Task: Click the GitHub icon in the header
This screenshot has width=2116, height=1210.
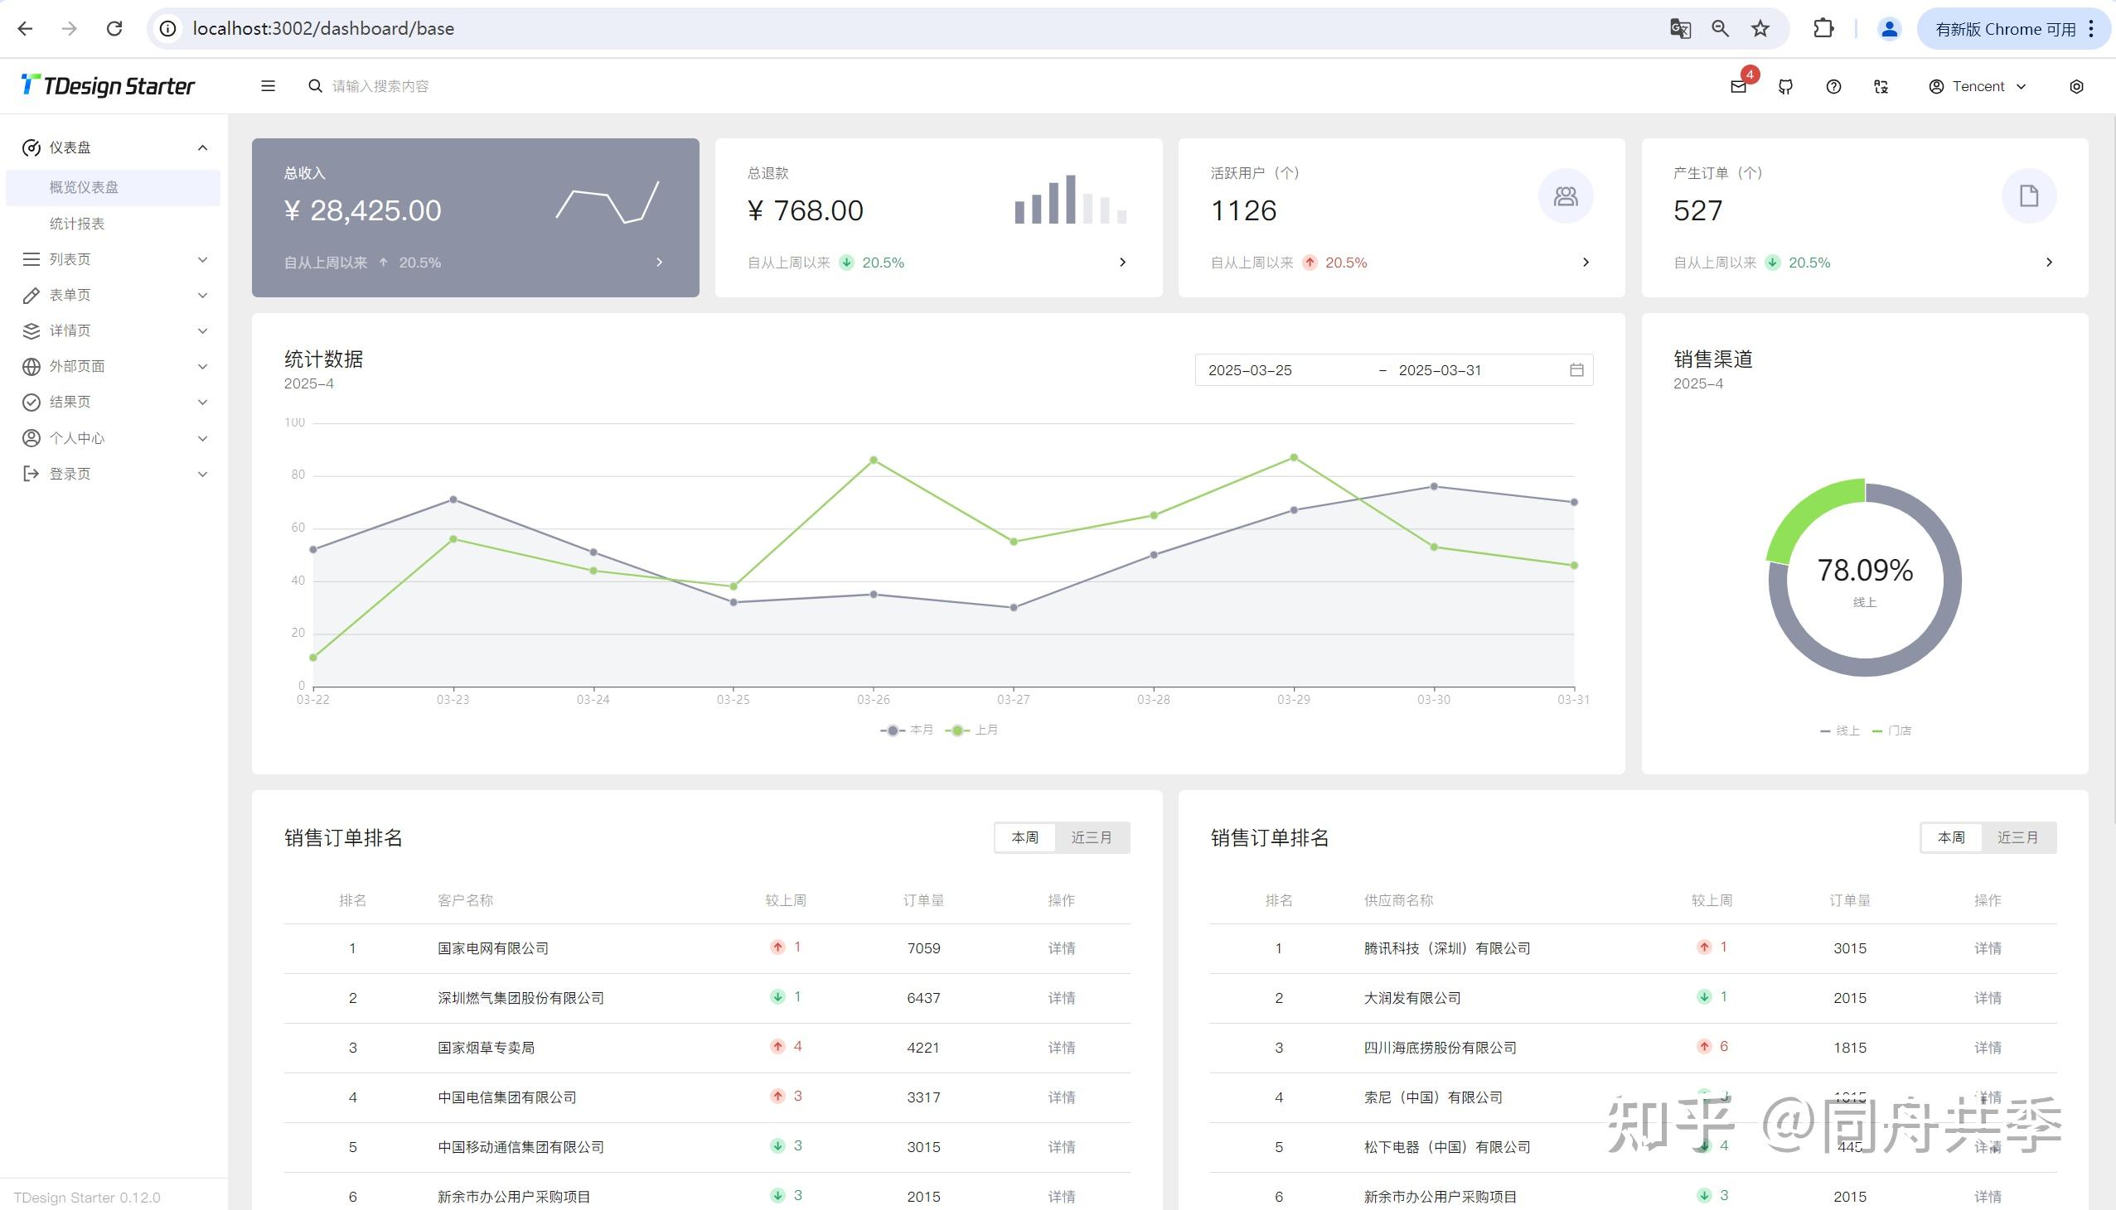Action: (1785, 85)
